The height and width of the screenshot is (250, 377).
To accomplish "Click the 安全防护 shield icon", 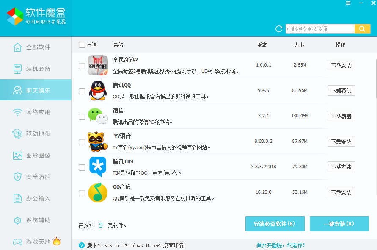I will click(x=17, y=177).
